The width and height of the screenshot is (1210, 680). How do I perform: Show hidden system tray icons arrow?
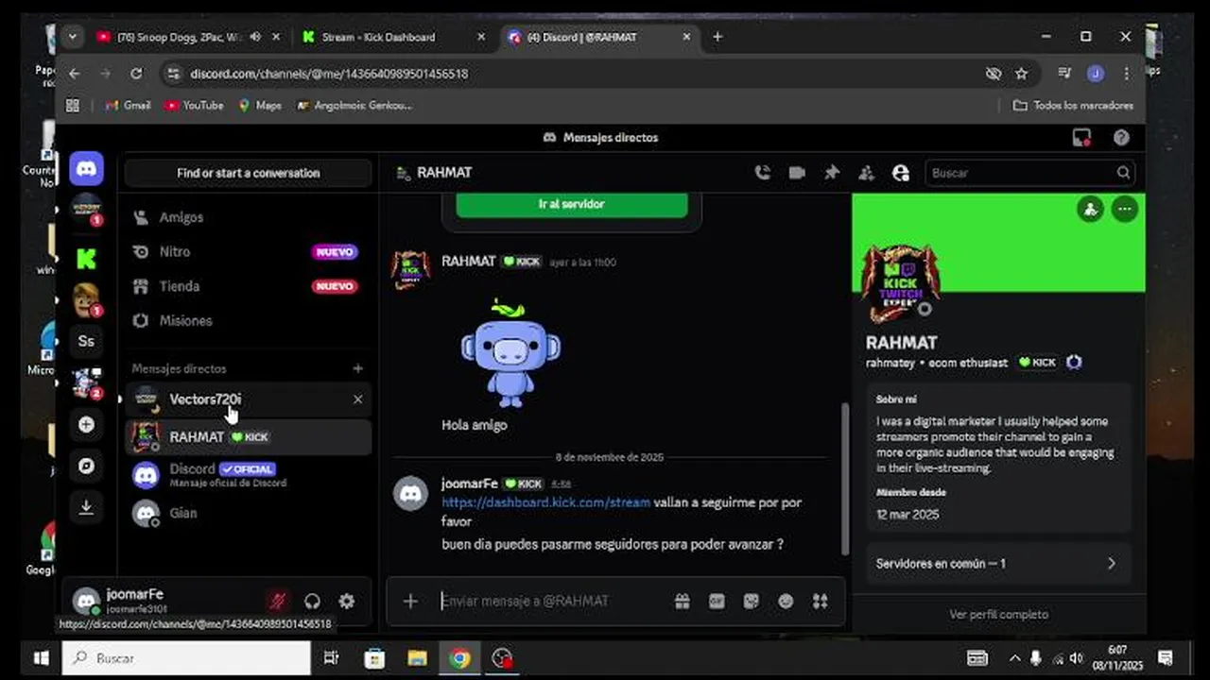(x=1014, y=658)
